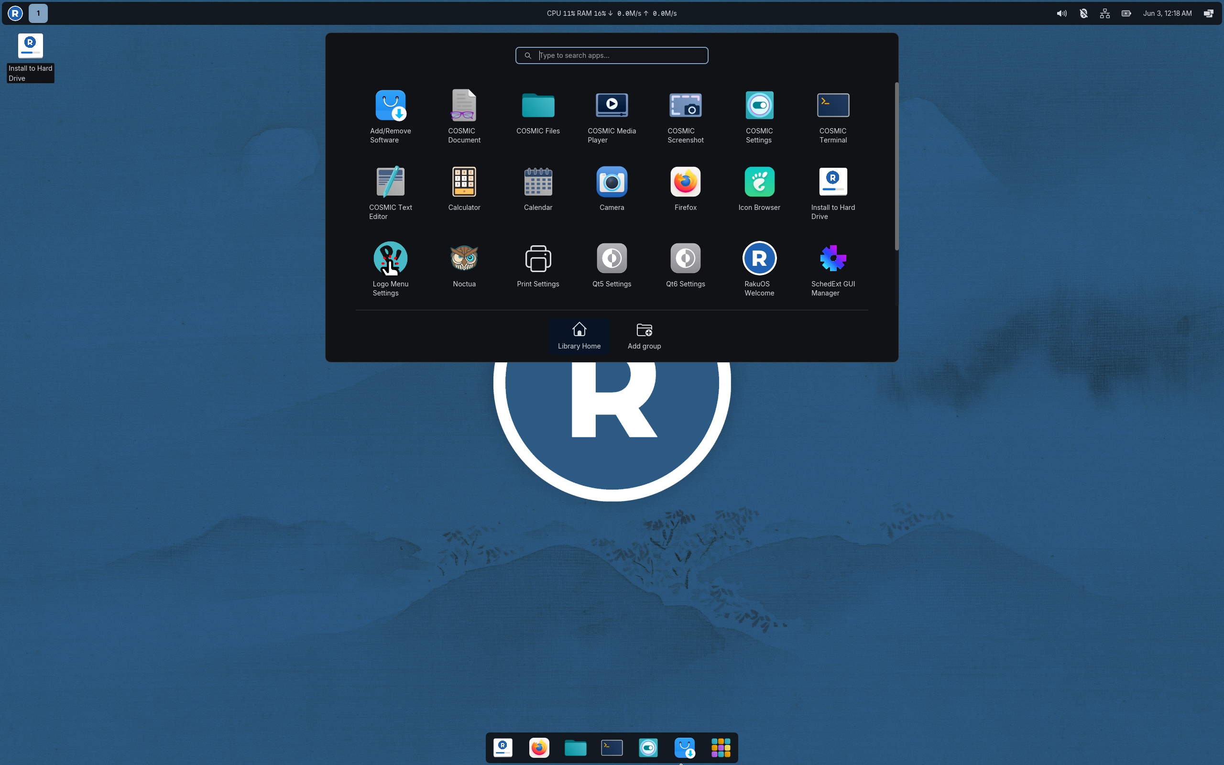This screenshot has height=765, width=1224.
Task: Open COSMIC Settings from the dock
Action: click(x=648, y=747)
